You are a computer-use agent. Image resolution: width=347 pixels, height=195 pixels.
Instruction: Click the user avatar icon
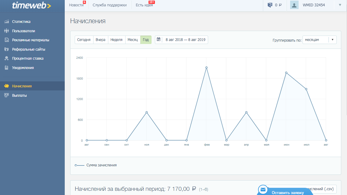point(294,5)
